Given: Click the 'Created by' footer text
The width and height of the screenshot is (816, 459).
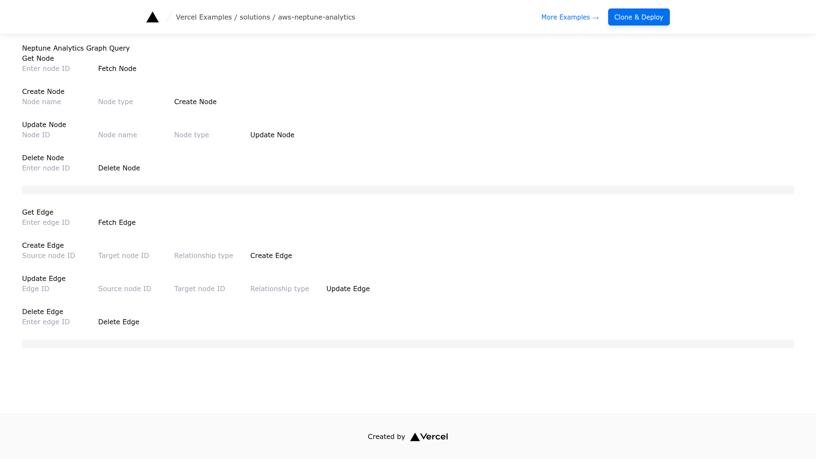Looking at the screenshot, I should (386, 436).
